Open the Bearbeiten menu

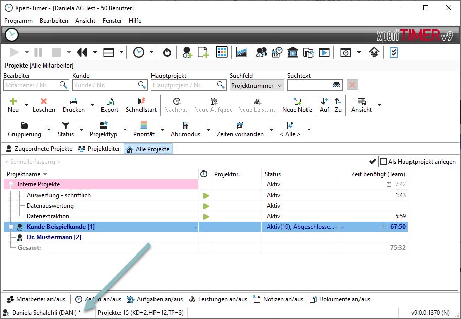pos(54,21)
